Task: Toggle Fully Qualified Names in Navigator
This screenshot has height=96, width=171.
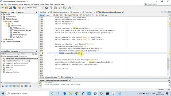Action: pyautogui.click(x=22, y=86)
